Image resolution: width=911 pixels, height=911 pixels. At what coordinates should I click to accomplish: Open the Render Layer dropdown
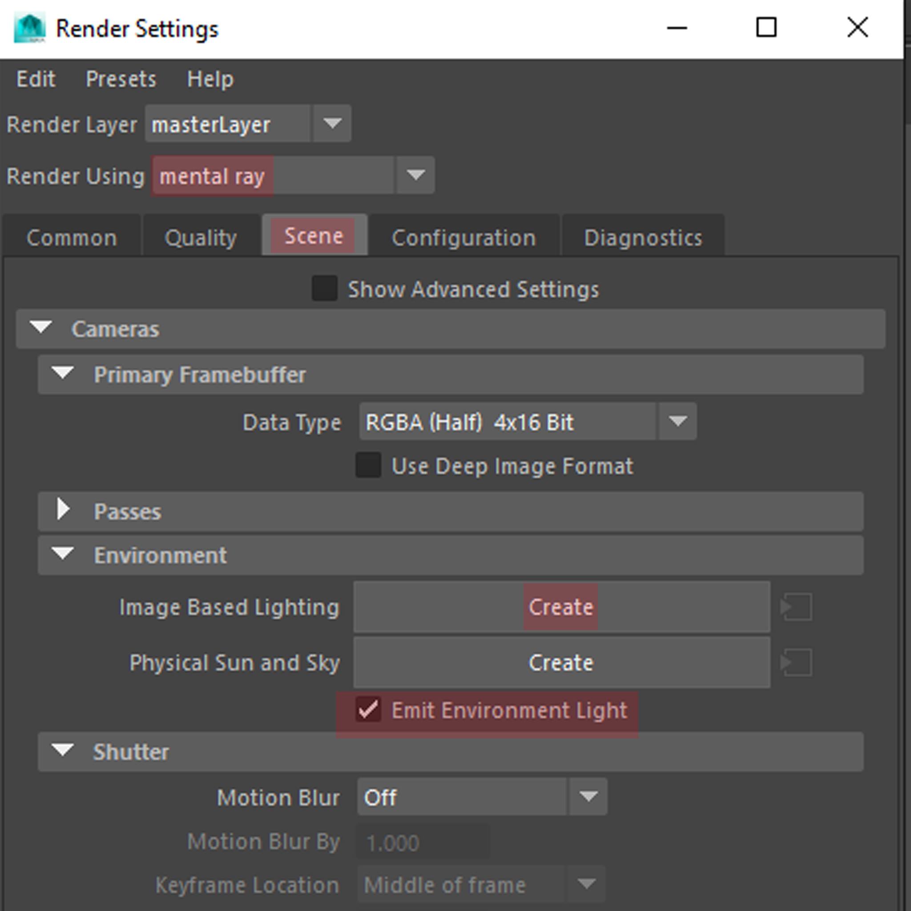pos(332,124)
